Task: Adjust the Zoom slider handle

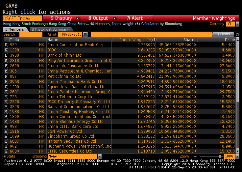Action: coord(220,157)
